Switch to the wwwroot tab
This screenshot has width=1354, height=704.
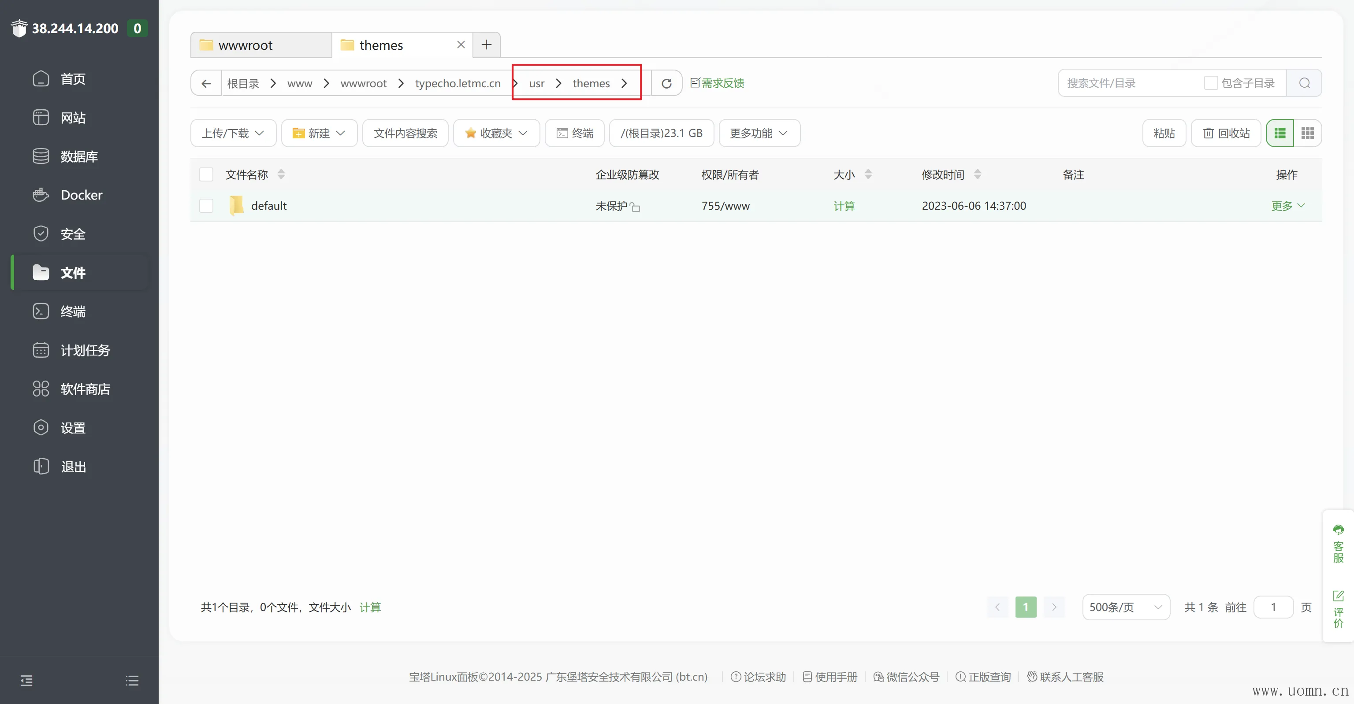coord(246,46)
